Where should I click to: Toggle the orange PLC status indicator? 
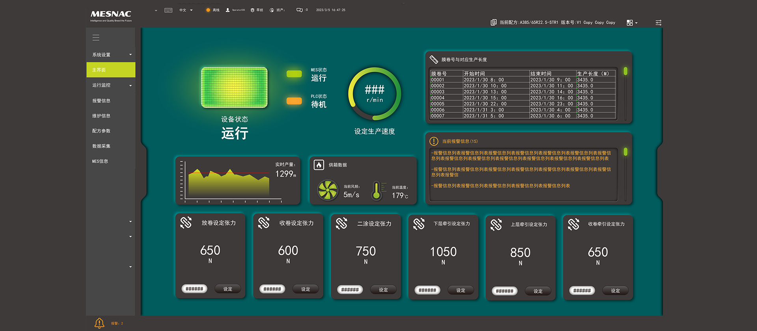click(x=294, y=101)
